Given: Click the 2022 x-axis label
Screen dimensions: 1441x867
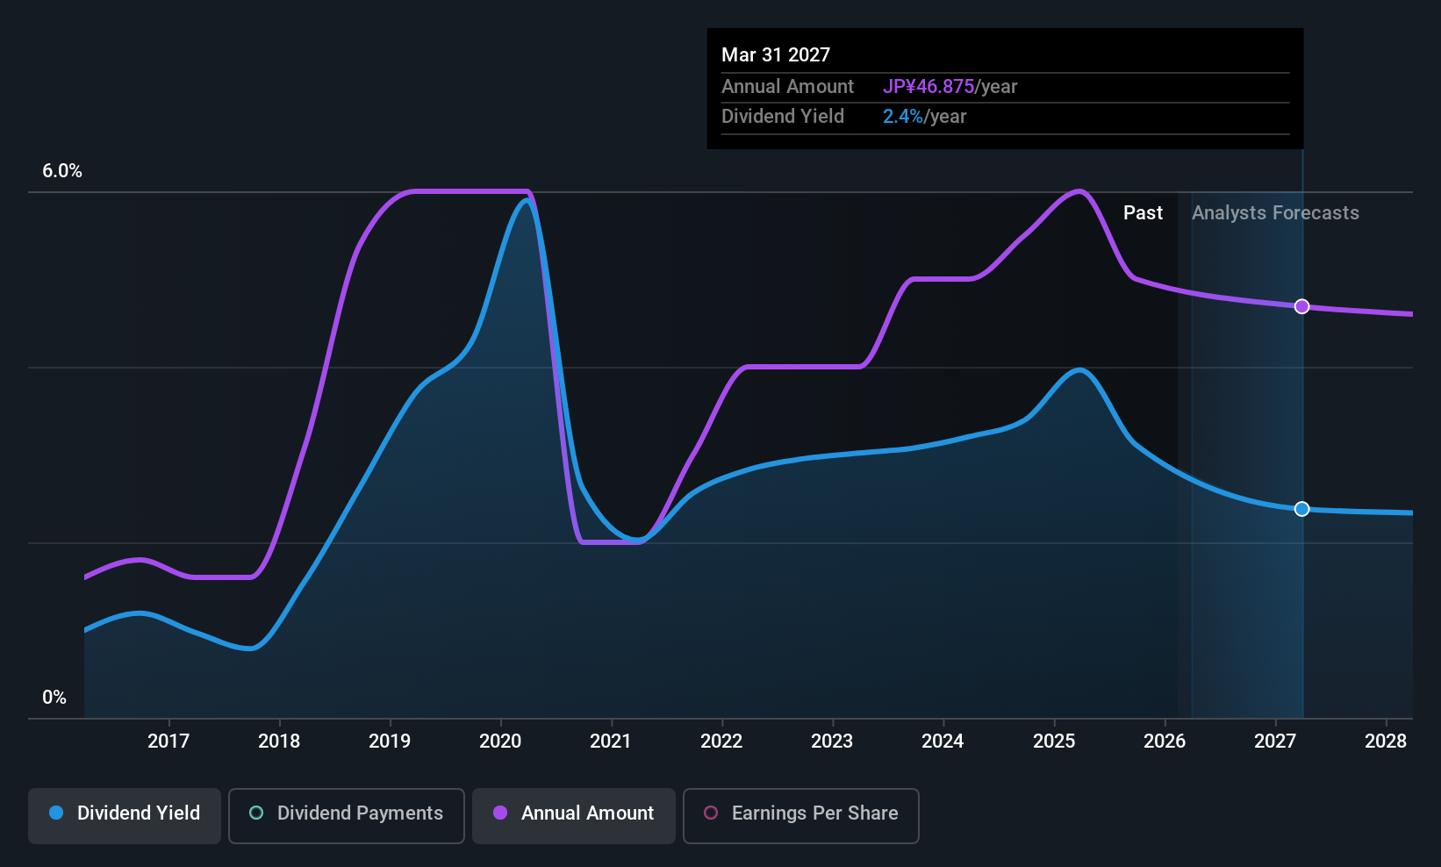Looking at the screenshot, I should tap(721, 742).
